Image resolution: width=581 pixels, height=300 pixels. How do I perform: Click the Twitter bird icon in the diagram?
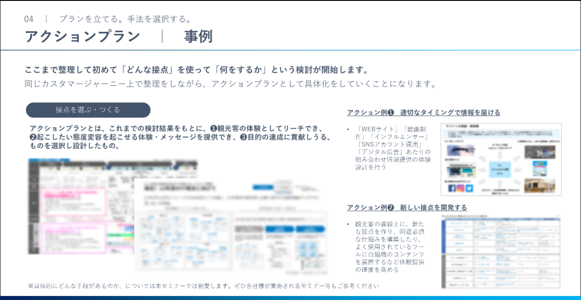469,188
